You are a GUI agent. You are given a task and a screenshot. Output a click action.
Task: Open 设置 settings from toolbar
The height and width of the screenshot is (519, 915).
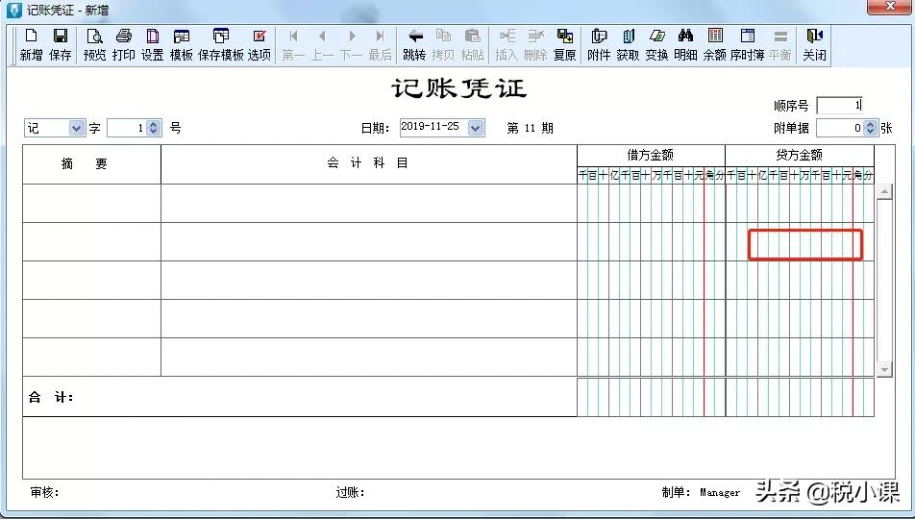(x=152, y=44)
